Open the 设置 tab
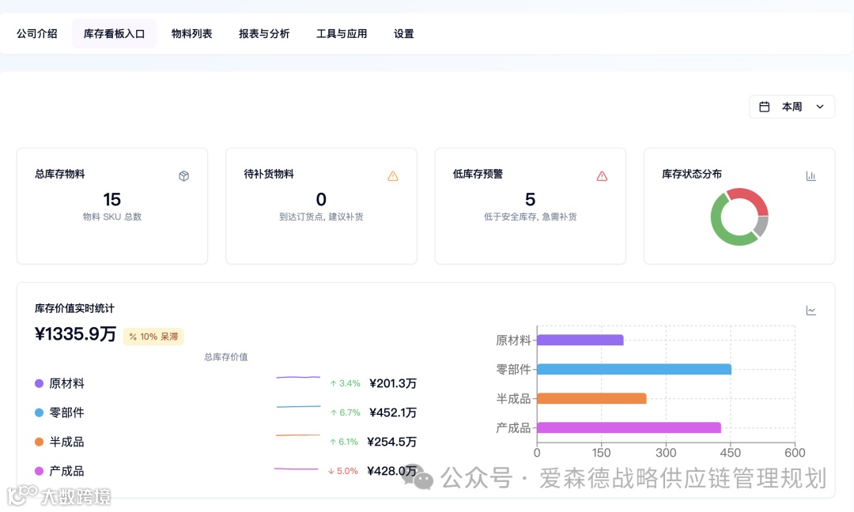The image size is (854, 512). tap(403, 34)
